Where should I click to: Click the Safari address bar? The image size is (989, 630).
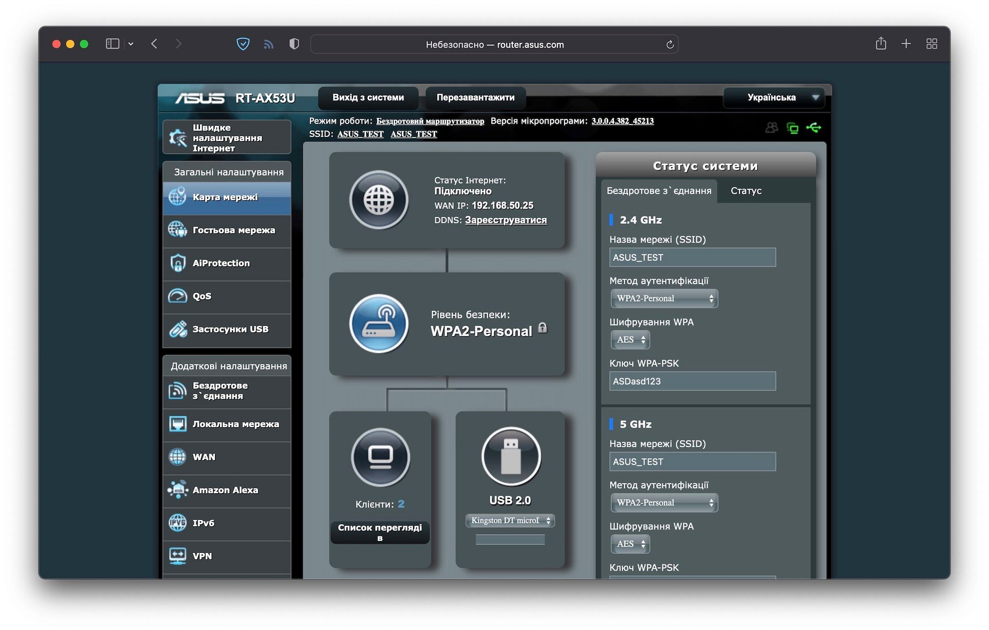coord(494,44)
